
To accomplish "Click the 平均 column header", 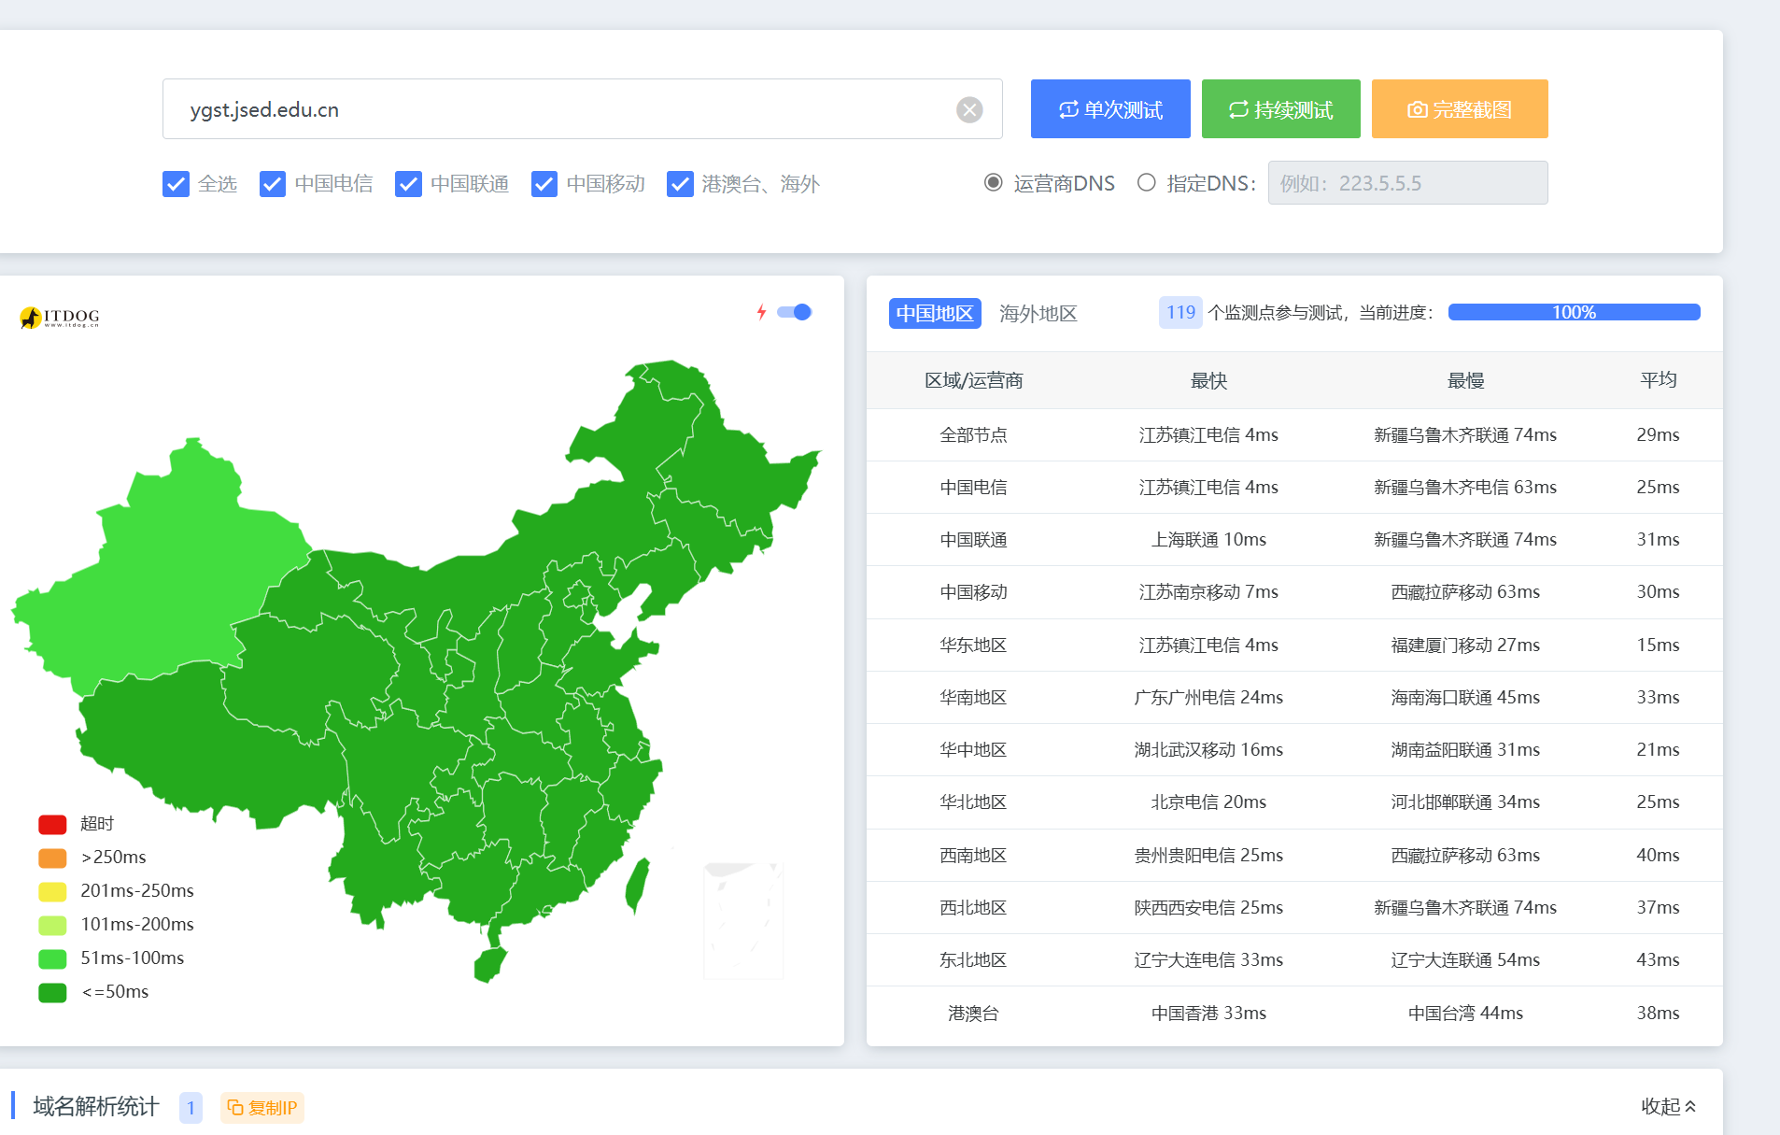I will pyautogui.click(x=1658, y=380).
